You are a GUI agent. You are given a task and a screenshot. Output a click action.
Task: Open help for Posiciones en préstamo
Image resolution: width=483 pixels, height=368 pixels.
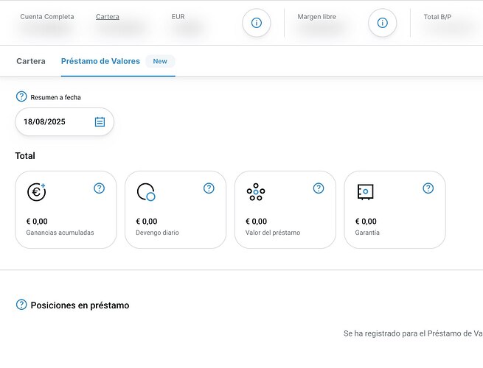21,305
